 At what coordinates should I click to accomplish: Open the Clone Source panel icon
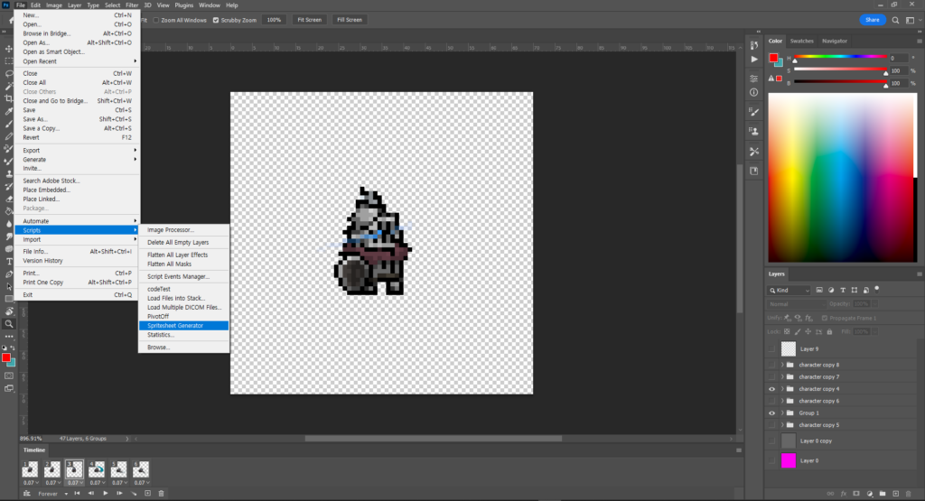tap(754, 131)
